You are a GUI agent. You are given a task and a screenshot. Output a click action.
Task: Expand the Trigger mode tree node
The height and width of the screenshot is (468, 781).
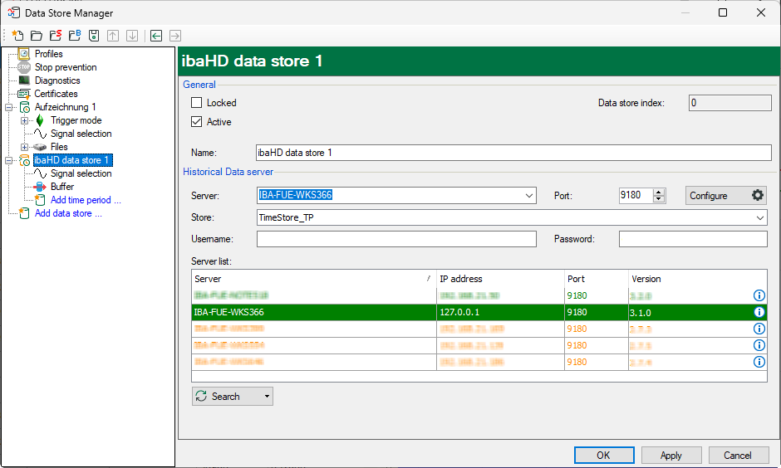(x=25, y=120)
